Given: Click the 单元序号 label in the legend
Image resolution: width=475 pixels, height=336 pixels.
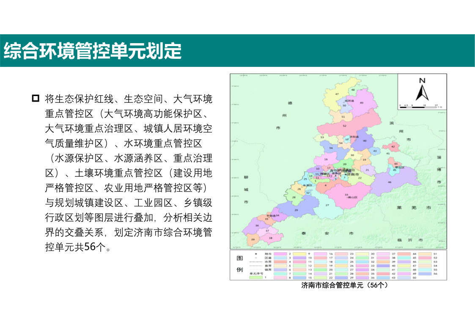Looking at the screenshot, I should pyautogui.click(x=256, y=273).
